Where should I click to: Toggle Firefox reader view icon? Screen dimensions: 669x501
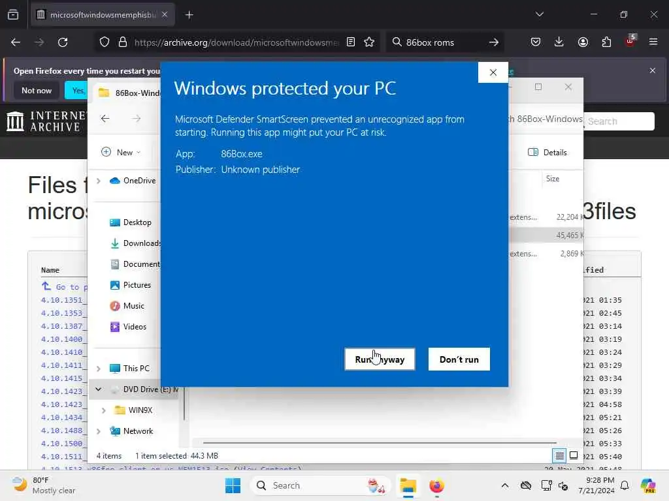coord(351,42)
